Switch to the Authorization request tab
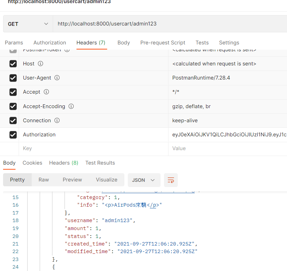 (x=50, y=43)
